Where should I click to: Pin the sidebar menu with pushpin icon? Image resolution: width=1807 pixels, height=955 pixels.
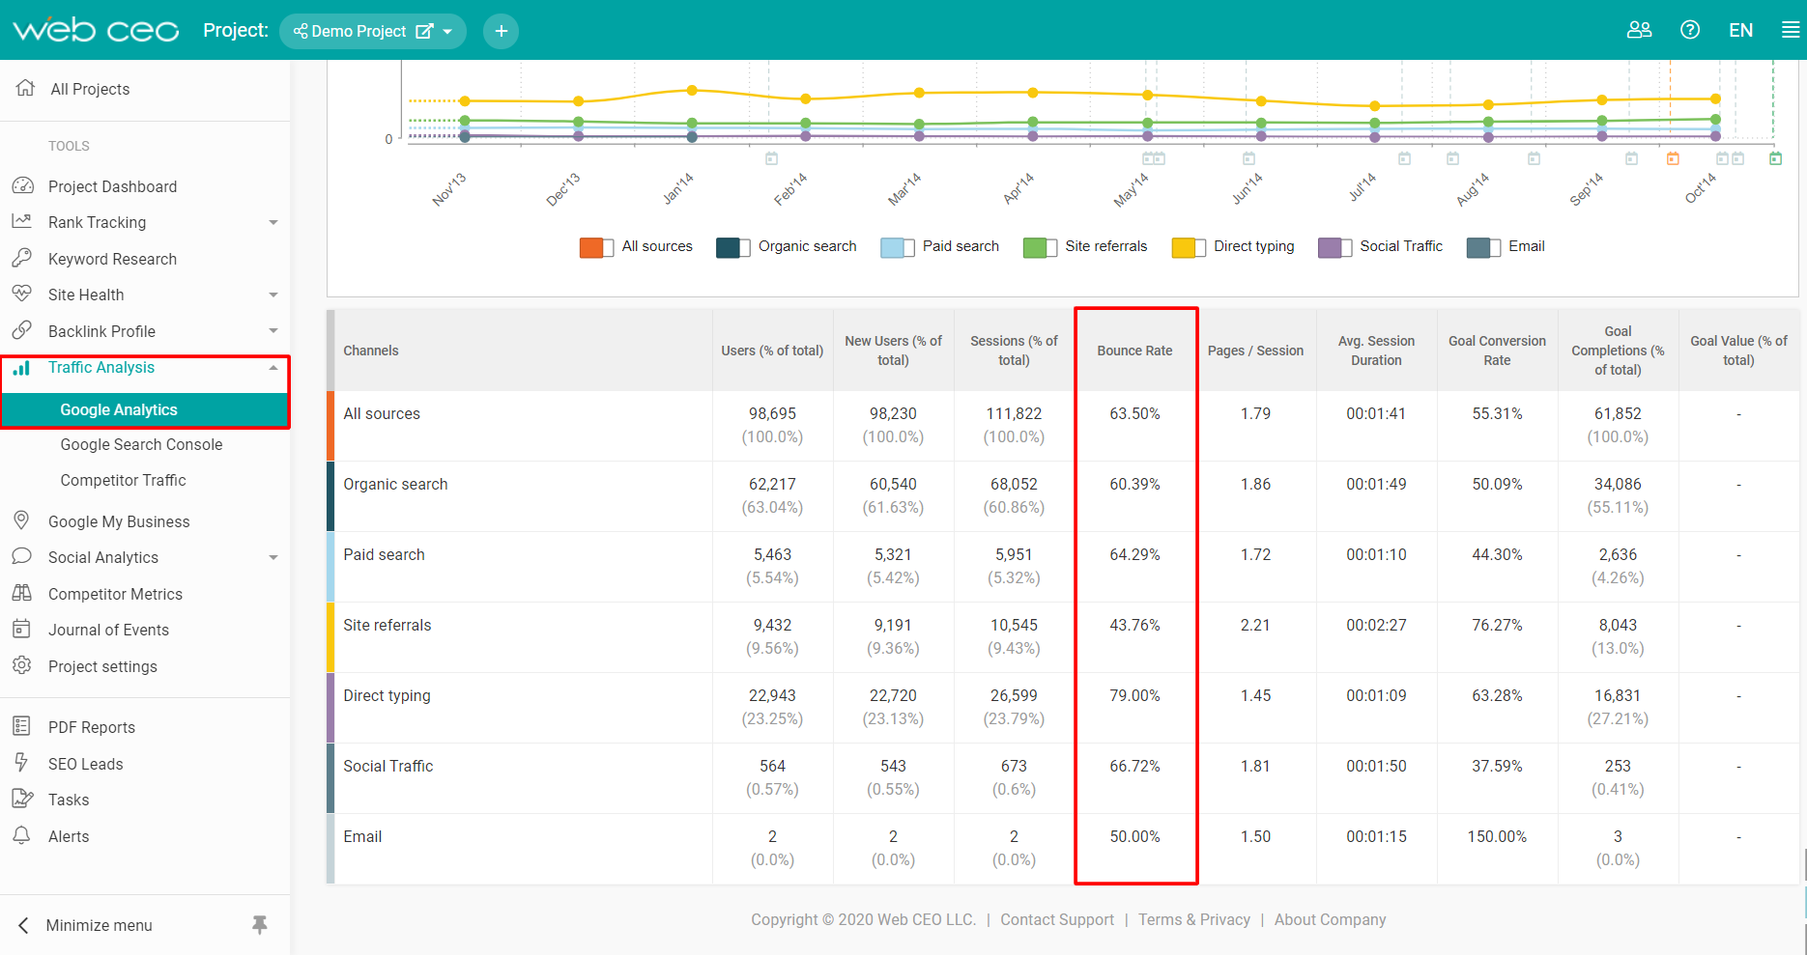[259, 925]
